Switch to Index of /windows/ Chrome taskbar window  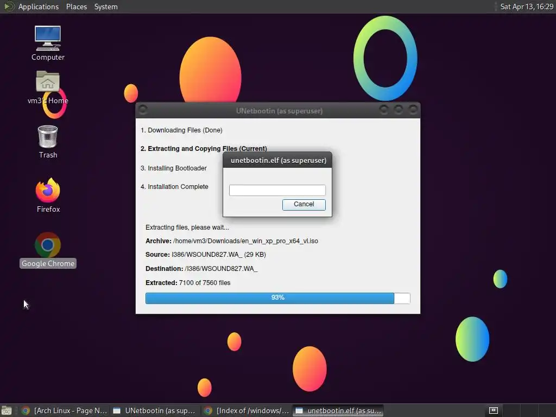tap(247, 410)
